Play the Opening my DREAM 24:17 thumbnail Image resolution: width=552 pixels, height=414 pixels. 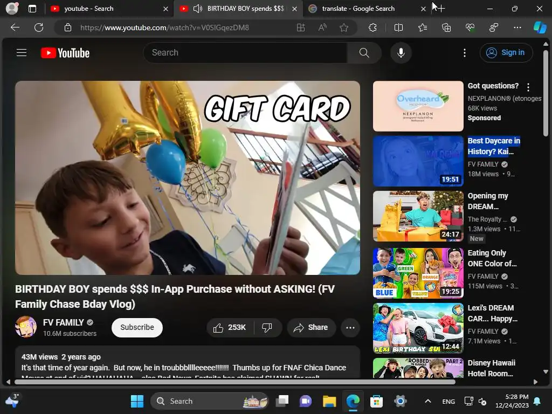418,216
